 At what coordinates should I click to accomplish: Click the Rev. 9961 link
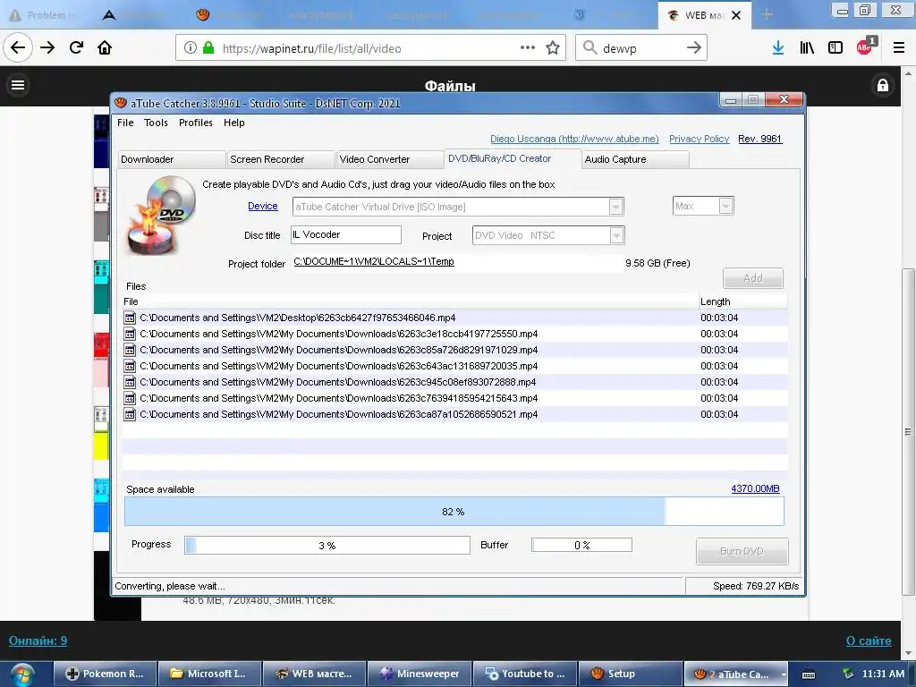pyautogui.click(x=759, y=139)
